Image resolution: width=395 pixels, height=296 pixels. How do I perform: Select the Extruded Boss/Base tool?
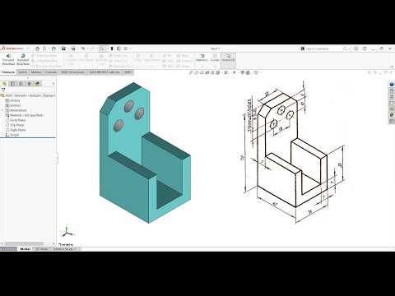click(x=8, y=60)
